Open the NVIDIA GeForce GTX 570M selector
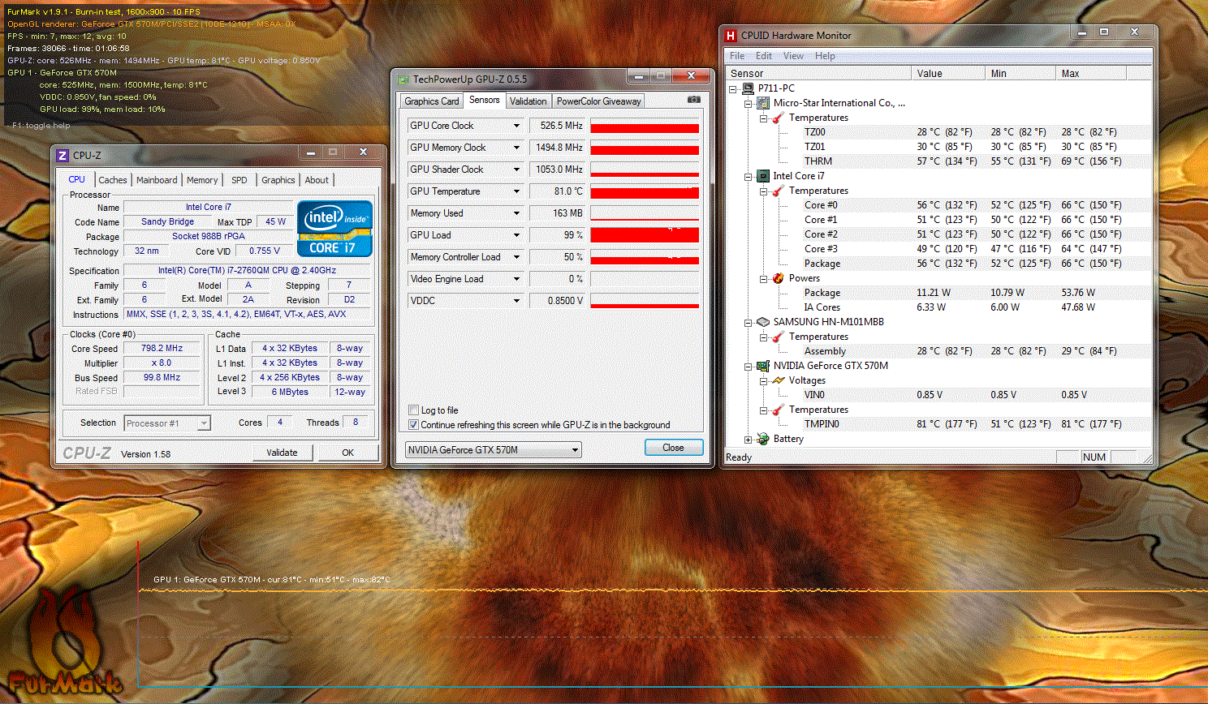The image size is (1208, 704). coord(493,449)
